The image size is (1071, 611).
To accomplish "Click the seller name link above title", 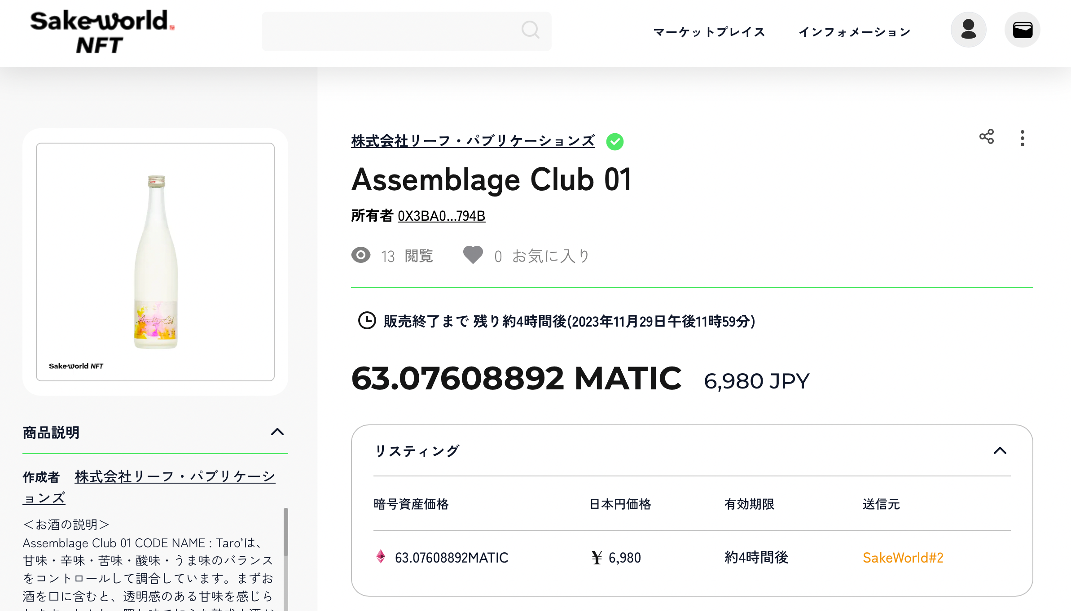I will point(473,141).
